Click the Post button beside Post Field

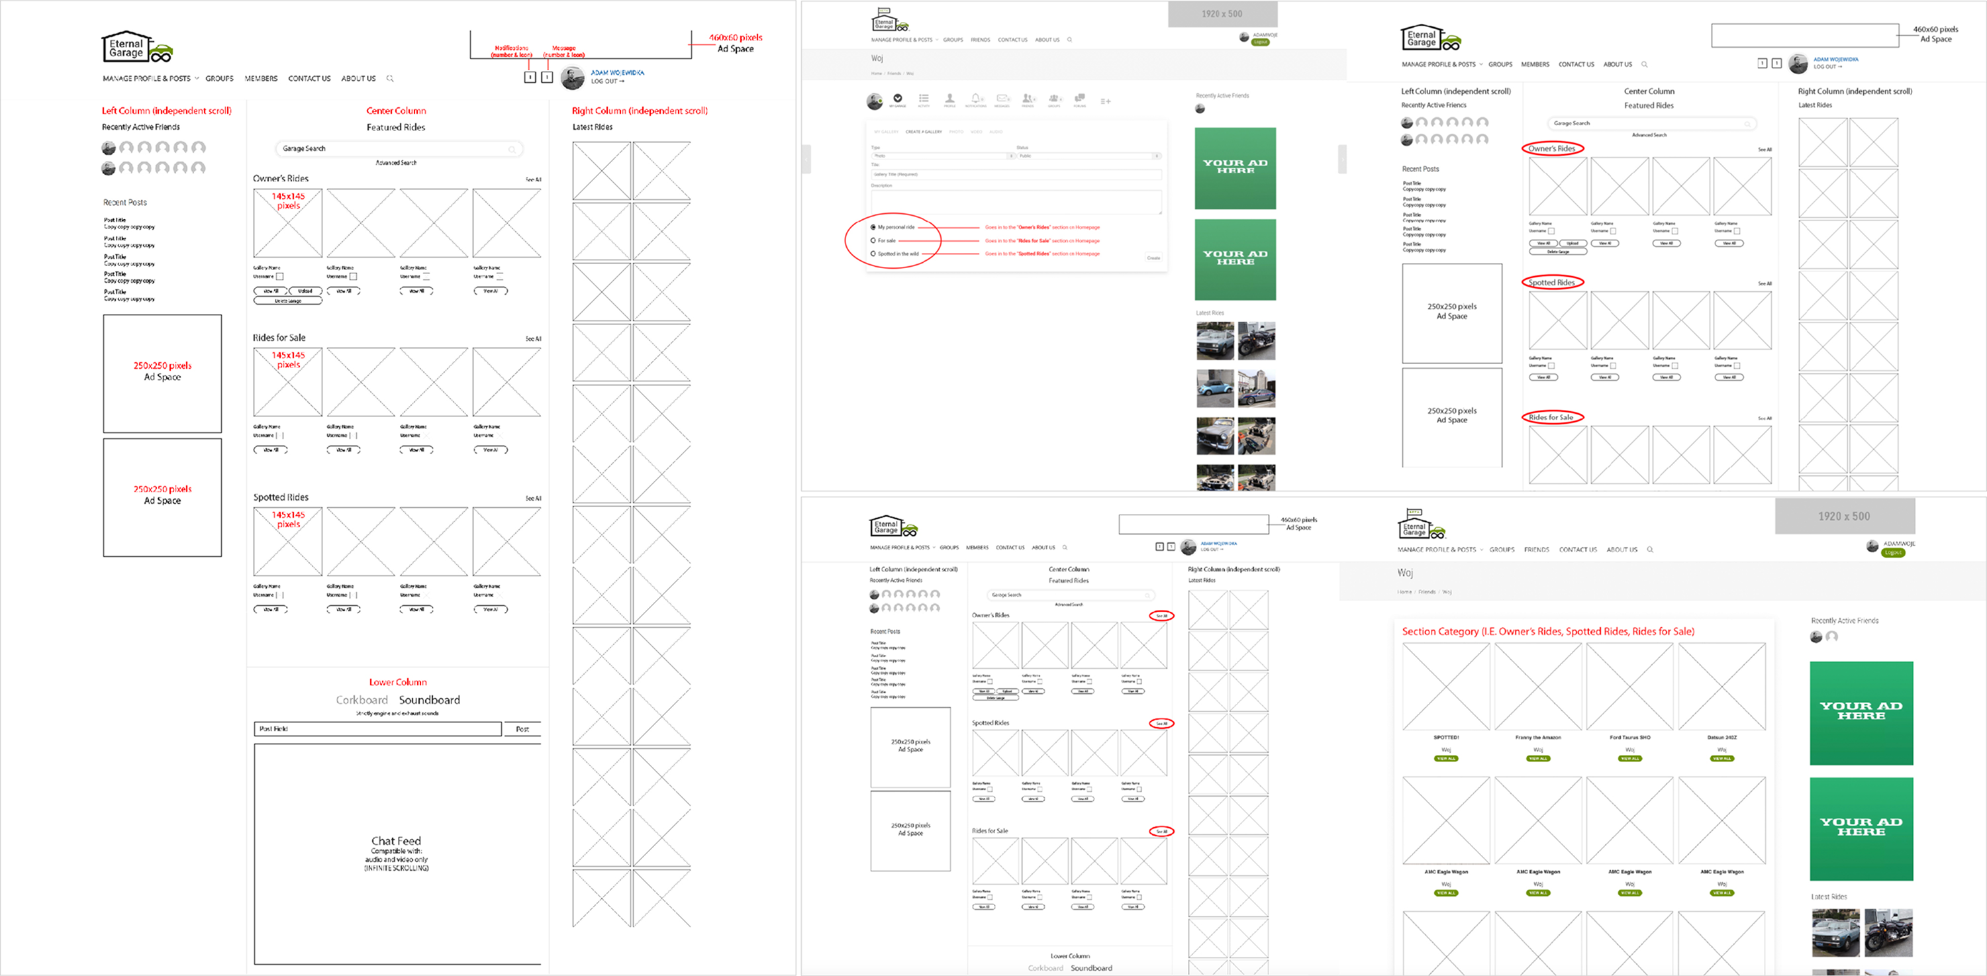click(522, 728)
